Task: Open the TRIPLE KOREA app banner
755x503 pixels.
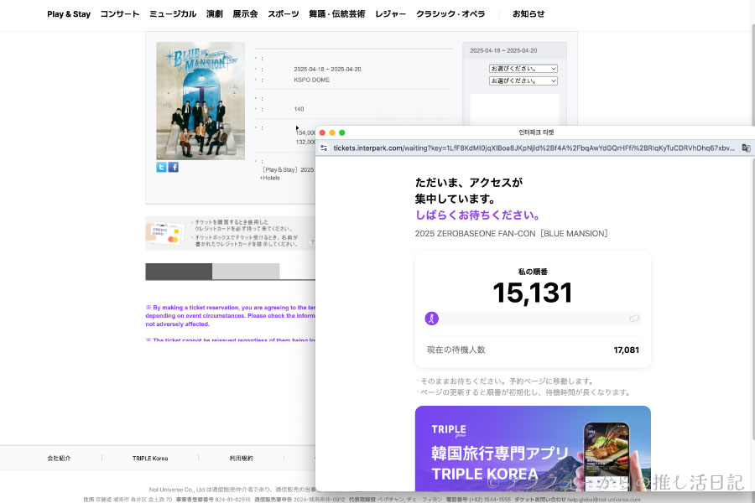Action: click(533, 449)
